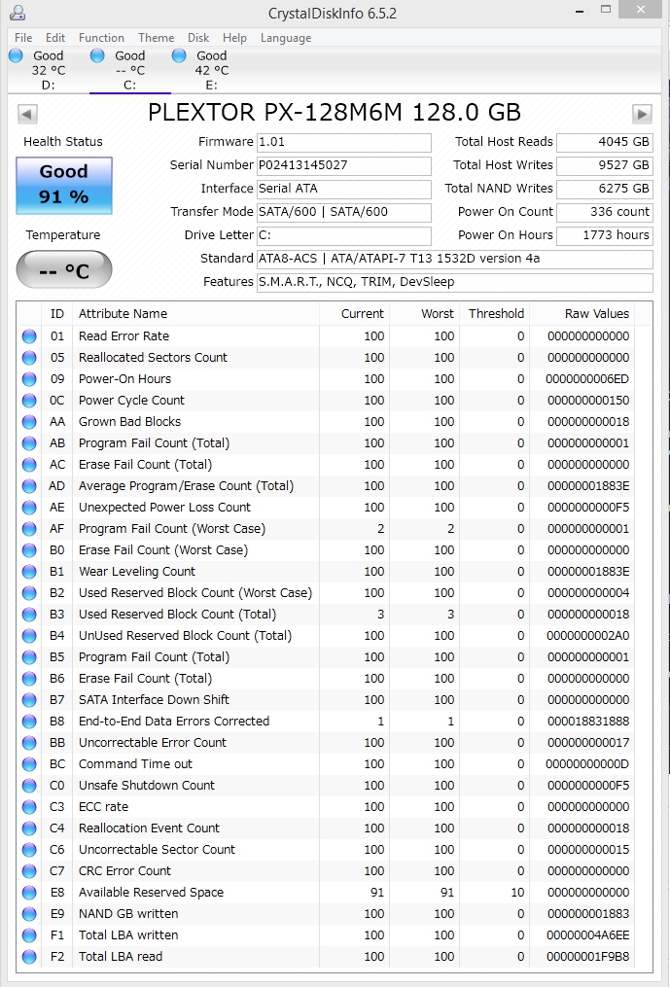Open the Function menu
Image resolution: width=670 pixels, height=987 pixels.
pyautogui.click(x=101, y=38)
